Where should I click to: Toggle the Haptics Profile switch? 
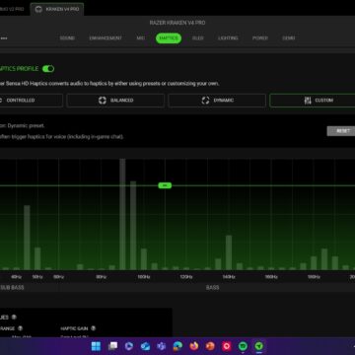(48, 69)
